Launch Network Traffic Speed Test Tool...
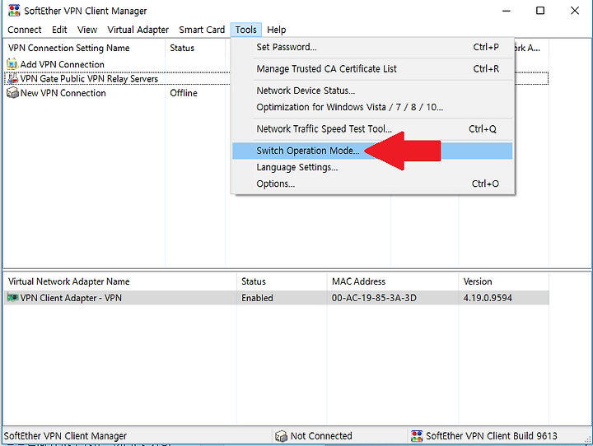Image resolution: width=593 pixels, height=446 pixels. click(x=372, y=129)
